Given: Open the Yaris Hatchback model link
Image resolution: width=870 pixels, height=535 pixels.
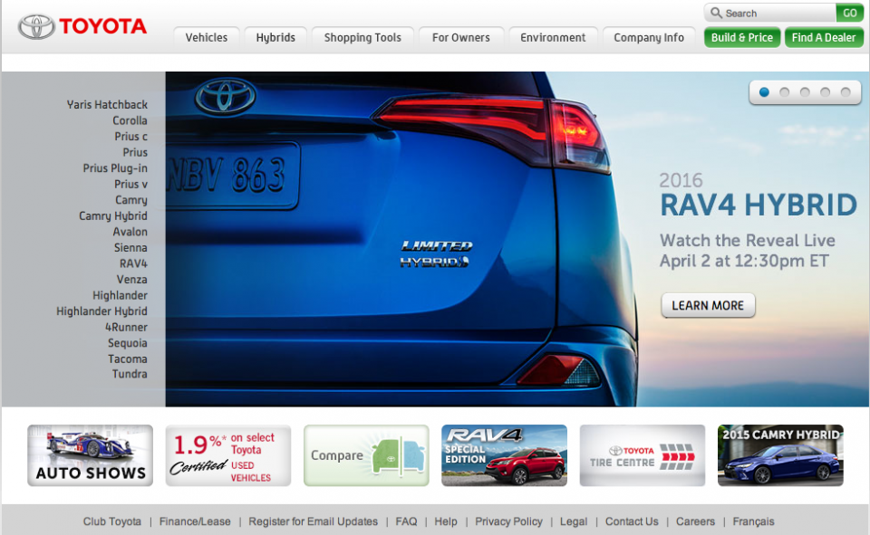Looking at the screenshot, I should coord(107,104).
